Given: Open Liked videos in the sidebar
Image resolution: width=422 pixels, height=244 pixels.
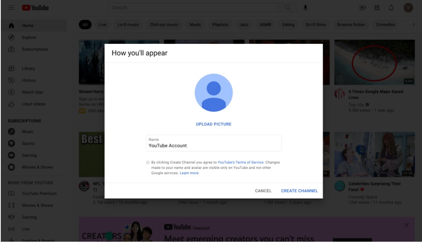Looking at the screenshot, I should (35, 104).
